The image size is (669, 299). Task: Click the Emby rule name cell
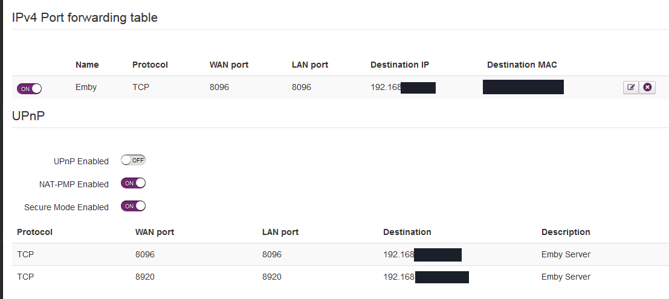tap(86, 87)
